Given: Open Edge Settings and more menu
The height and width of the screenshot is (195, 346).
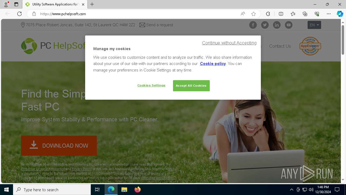Looking at the screenshot, I should 329,14.
